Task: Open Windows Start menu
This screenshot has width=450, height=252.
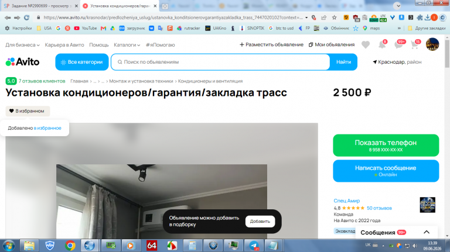Action: 8,246
